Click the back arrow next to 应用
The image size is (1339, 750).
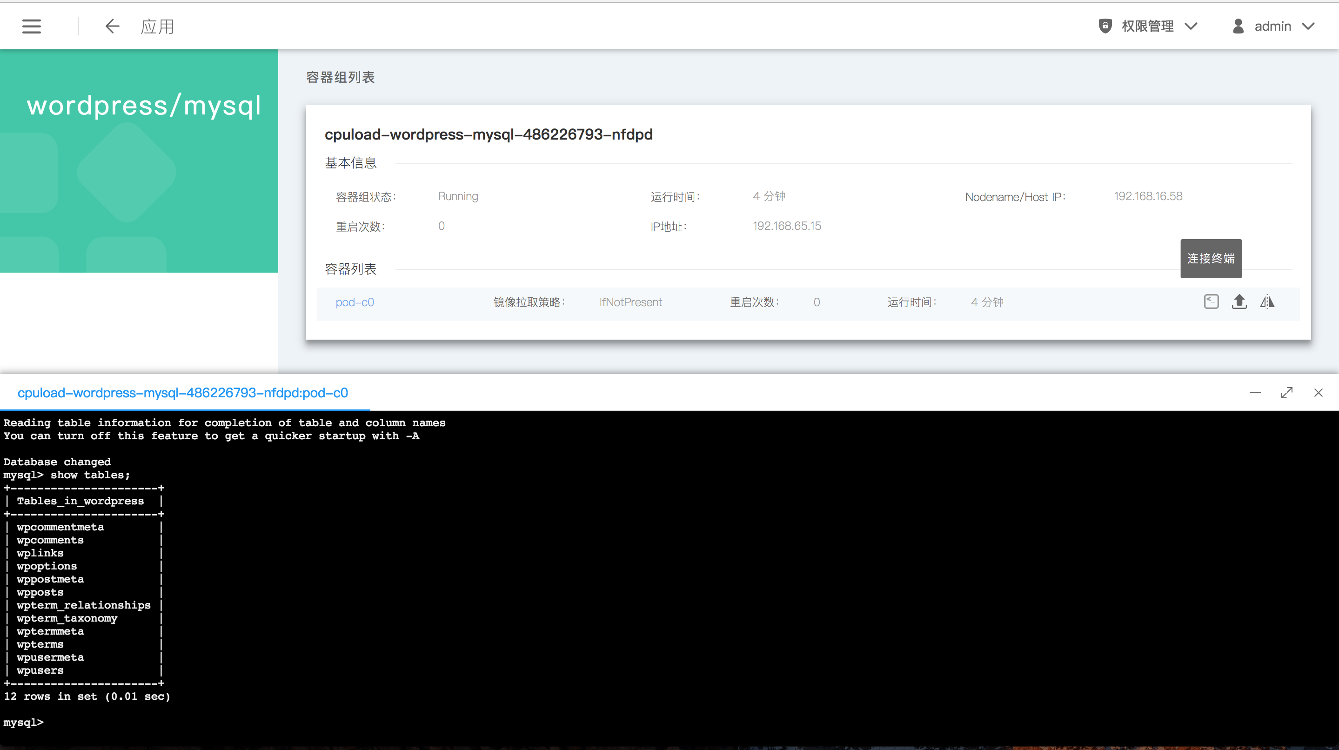click(x=112, y=26)
